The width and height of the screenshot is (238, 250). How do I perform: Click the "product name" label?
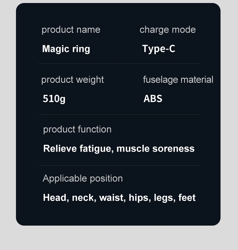click(71, 30)
